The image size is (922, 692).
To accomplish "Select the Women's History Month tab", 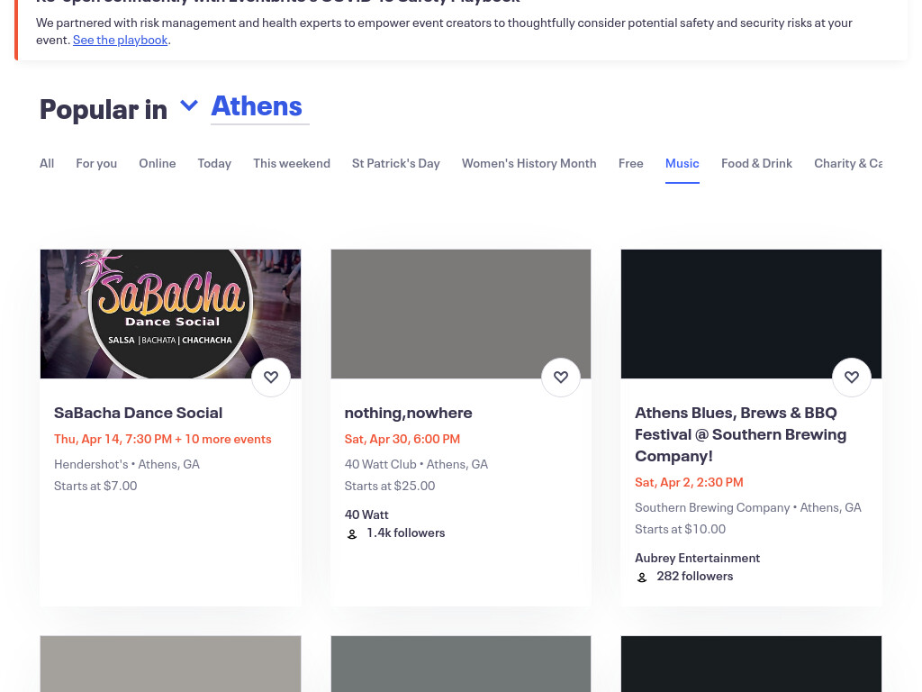I will click(x=529, y=163).
